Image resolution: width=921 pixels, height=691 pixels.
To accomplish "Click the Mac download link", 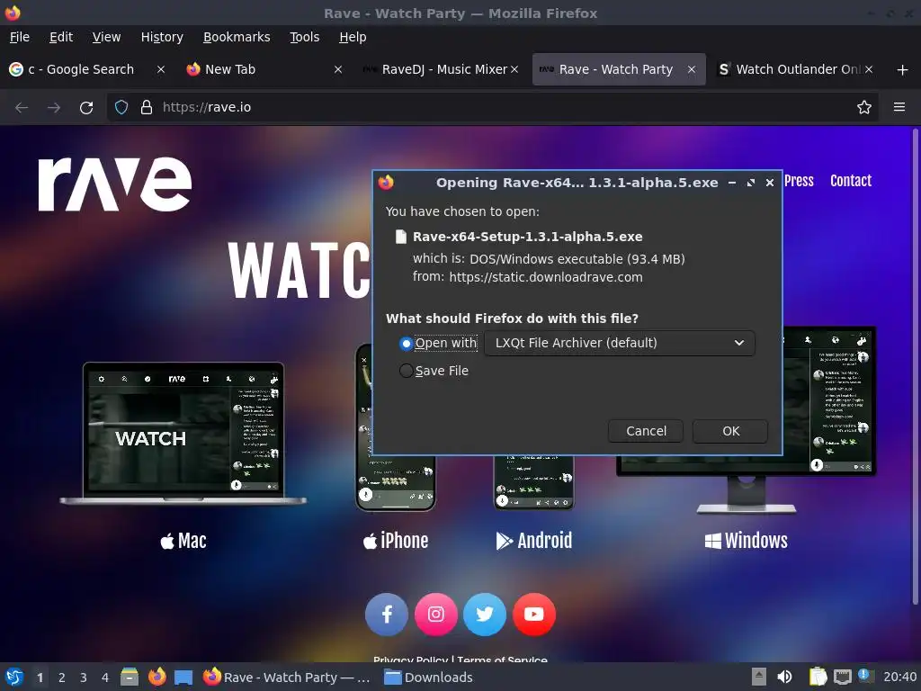I will click(x=183, y=541).
